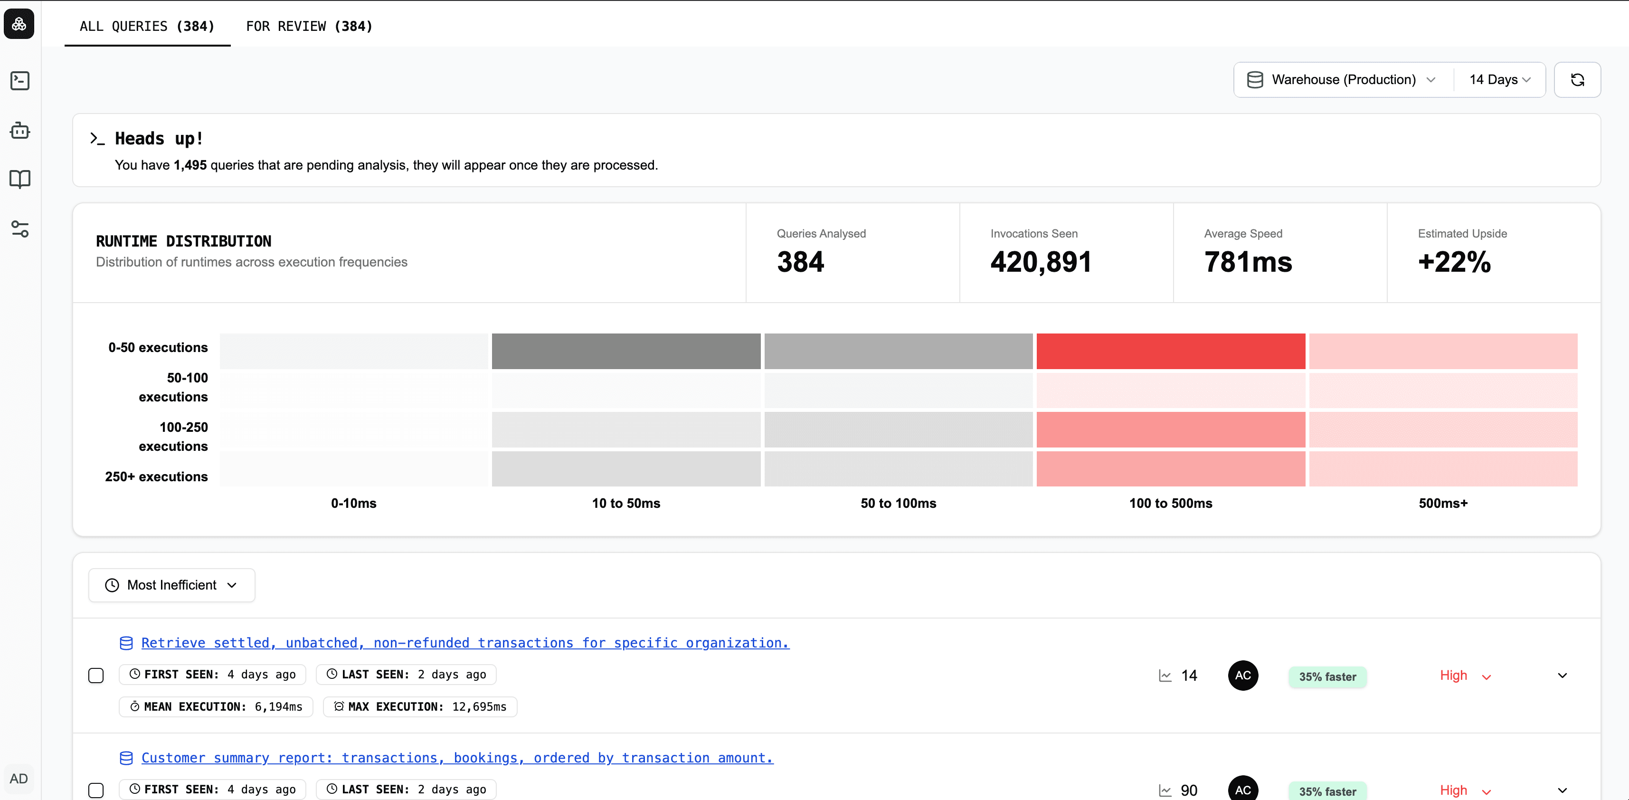Switch to the FOR REVIEW (384) tab
Viewport: 1629px width, 800px height.
(308, 26)
